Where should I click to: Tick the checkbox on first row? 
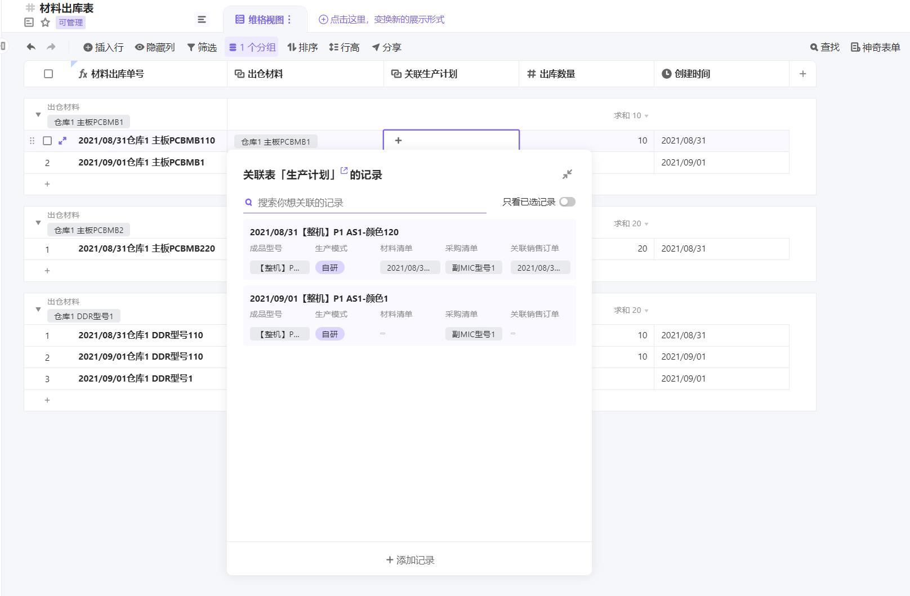pos(47,141)
